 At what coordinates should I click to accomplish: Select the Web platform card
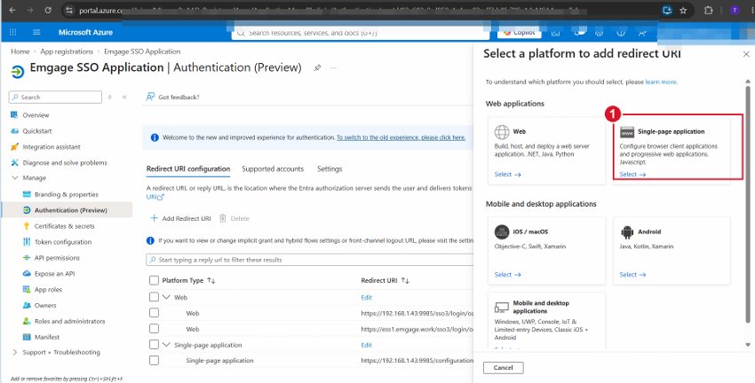pyautogui.click(x=546, y=151)
